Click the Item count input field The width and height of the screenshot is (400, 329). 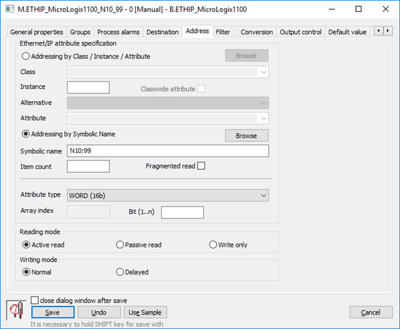88,166
